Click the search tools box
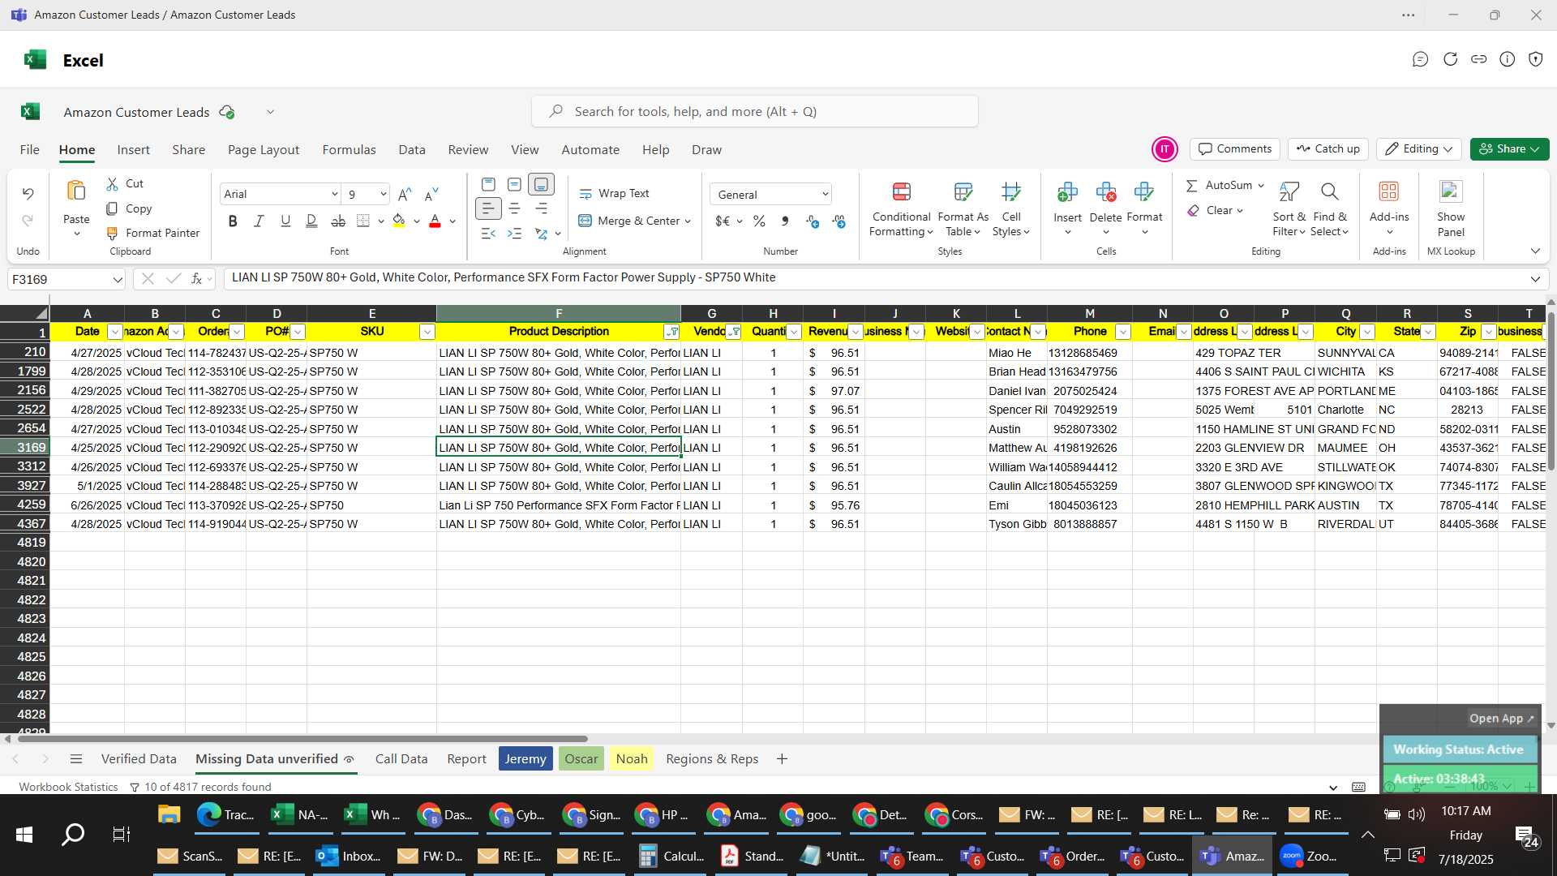Viewport: 1557px width, 876px height. pyautogui.click(x=754, y=112)
